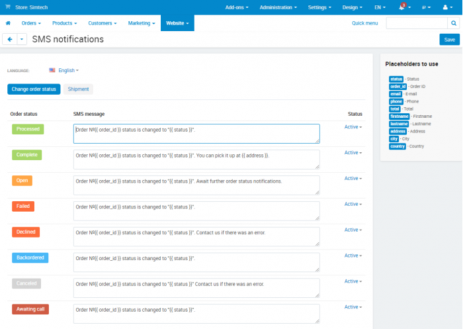Go to the home dashboard icon
The width and height of the screenshot is (463, 329).
[8, 23]
